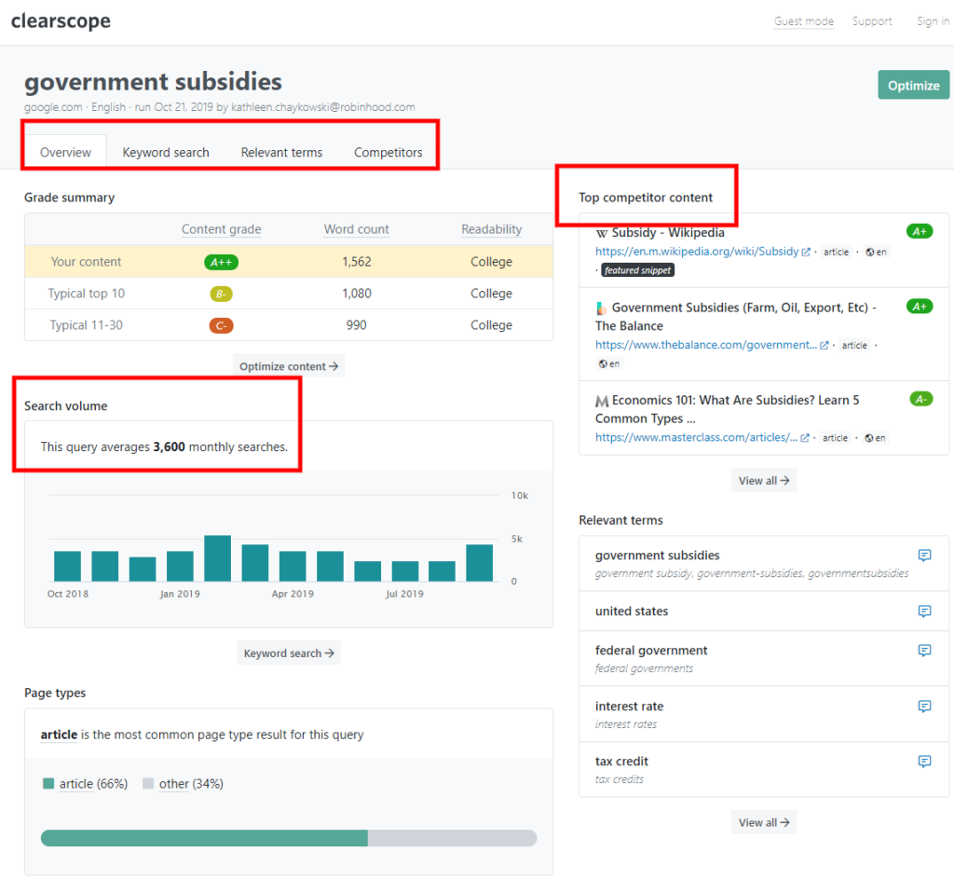This screenshot has width=954, height=879.
Task: Click external link icon after thebalance URL
Action: point(825,345)
